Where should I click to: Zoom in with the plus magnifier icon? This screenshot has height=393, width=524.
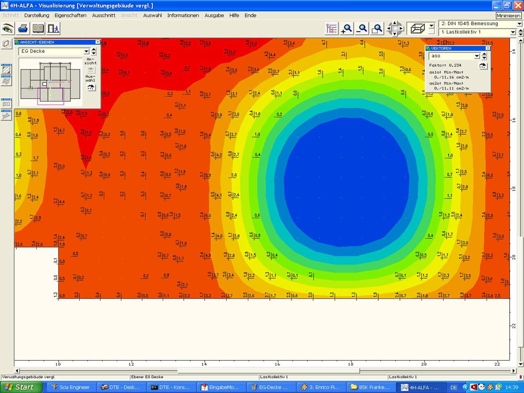point(346,28)
